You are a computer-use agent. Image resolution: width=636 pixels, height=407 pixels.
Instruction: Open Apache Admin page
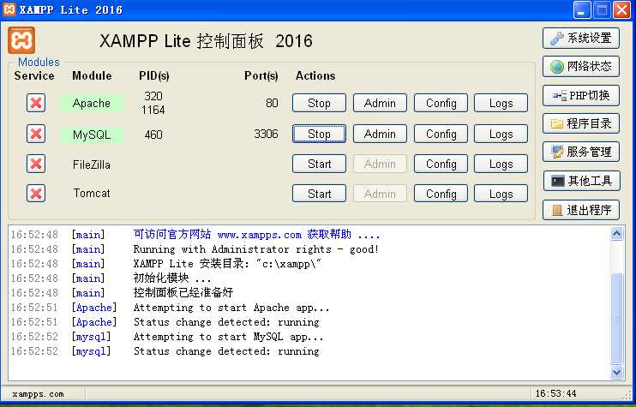(380, 103)
